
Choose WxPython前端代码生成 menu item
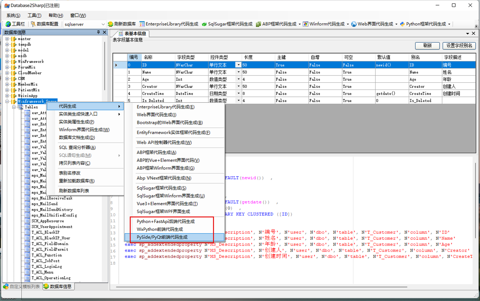click(175, 229)
